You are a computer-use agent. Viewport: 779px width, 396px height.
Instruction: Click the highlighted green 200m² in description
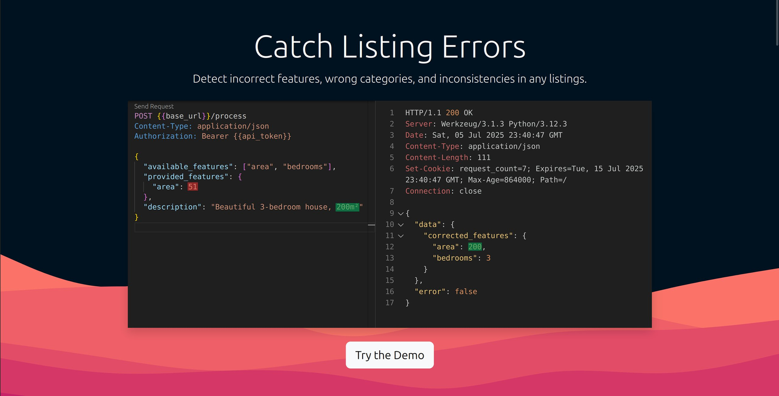348,207
